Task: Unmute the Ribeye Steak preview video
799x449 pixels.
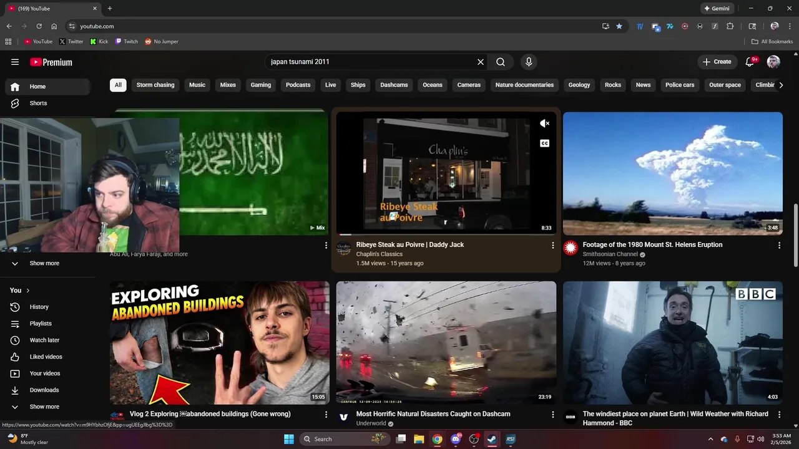Action: click(544, 123)
